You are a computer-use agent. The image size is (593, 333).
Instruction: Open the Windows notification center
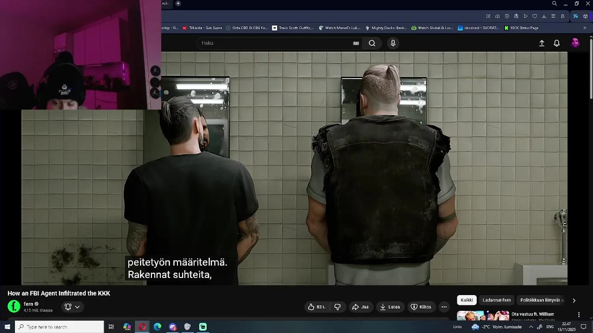[584, 327]
